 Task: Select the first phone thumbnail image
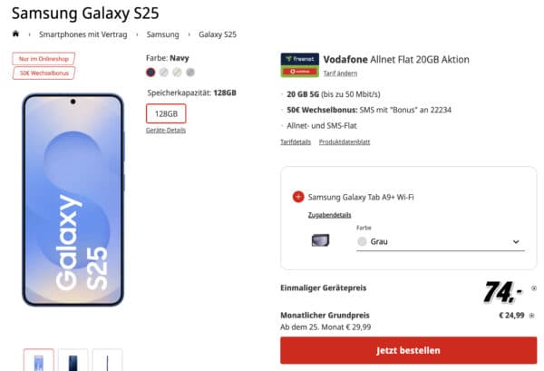[x=38, y=360]
